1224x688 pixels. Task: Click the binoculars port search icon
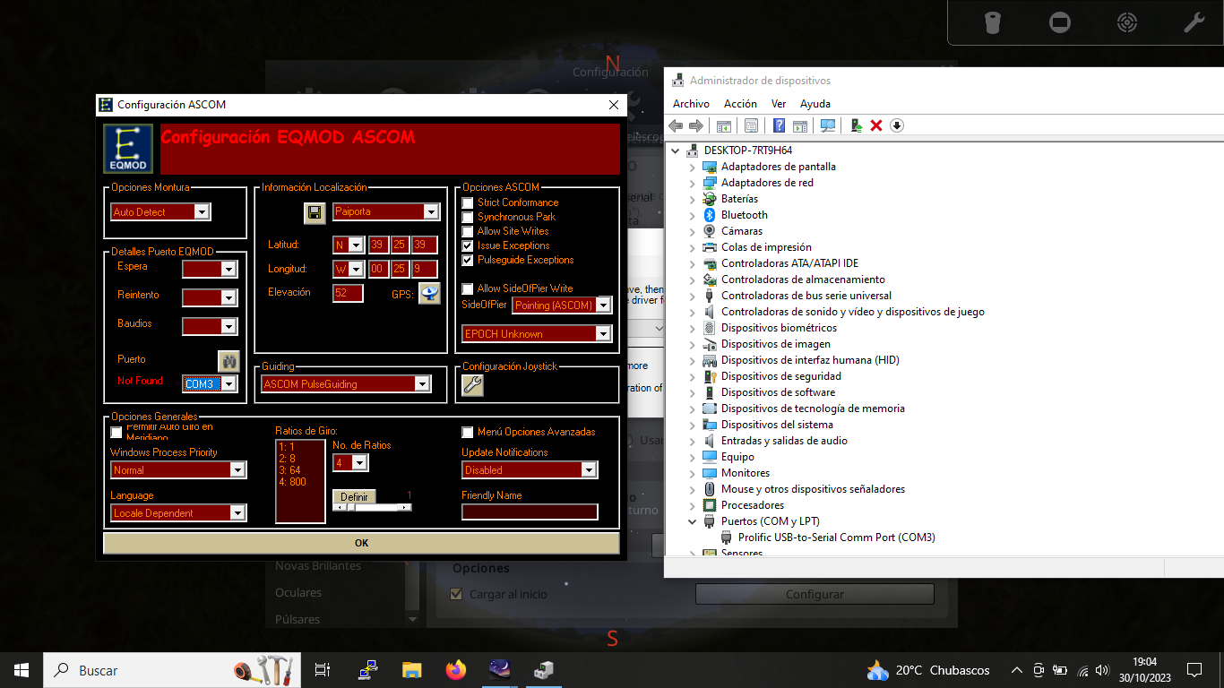click(x=228, y=361)
